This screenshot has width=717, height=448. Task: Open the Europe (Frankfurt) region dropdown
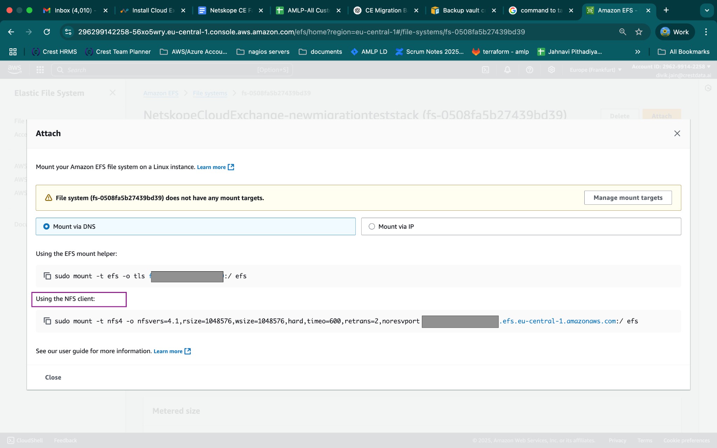[x=596, y=70]
